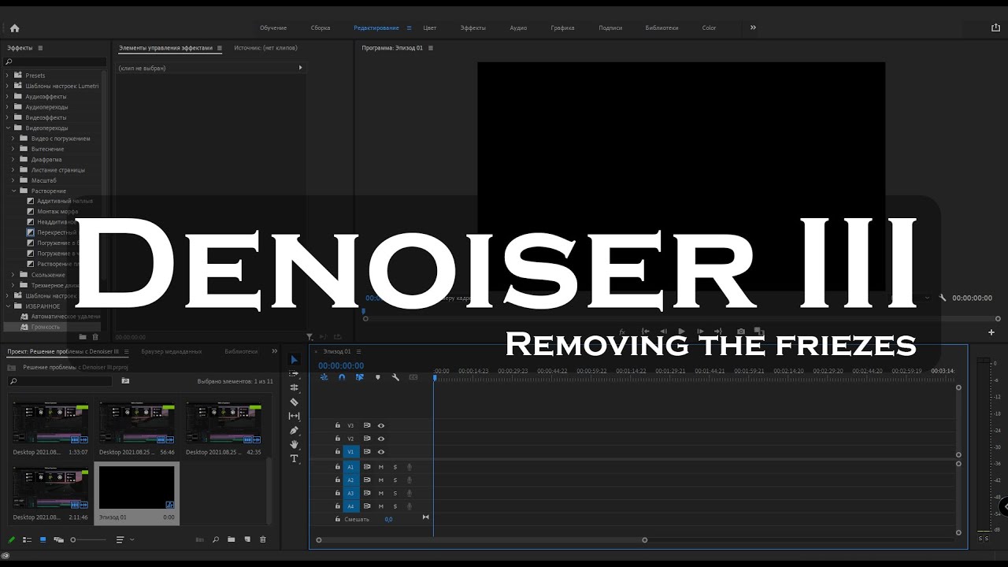
Task: Select the Selection arrow tool
Action: [x=295, y=360]
